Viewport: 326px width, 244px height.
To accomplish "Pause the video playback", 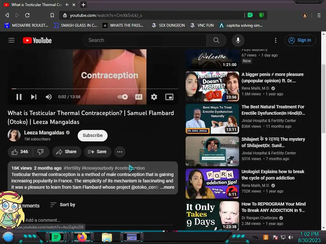I will click(x=19, y=97).
